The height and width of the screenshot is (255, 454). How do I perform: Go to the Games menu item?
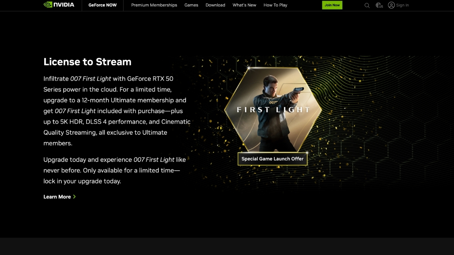tap(191, 5)
